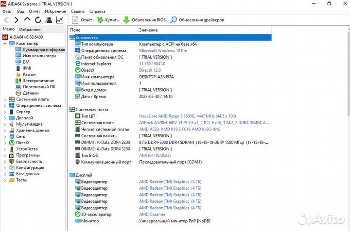Image resolution: width=350 pixels, height=231 pixels.
Task: Expand the Сервер tree node
Action: pos(5,112)
